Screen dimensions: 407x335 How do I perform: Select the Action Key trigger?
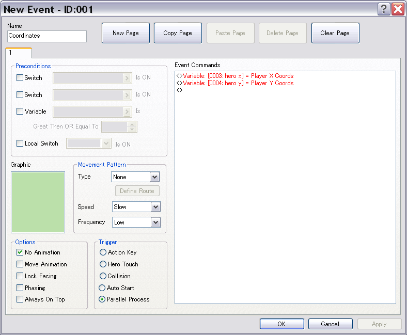point(103,252)
